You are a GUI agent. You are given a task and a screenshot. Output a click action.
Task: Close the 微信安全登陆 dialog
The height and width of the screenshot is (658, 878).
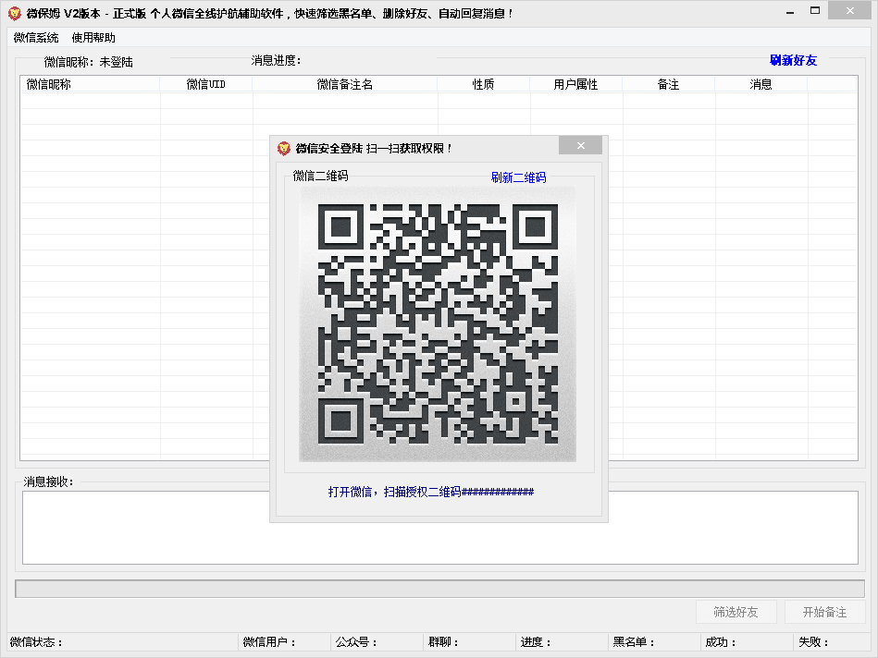581,145
